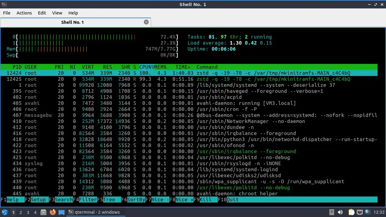Switch to virtual desktop 2
Viewport: 386px width, 217px height.
[21, 212]
